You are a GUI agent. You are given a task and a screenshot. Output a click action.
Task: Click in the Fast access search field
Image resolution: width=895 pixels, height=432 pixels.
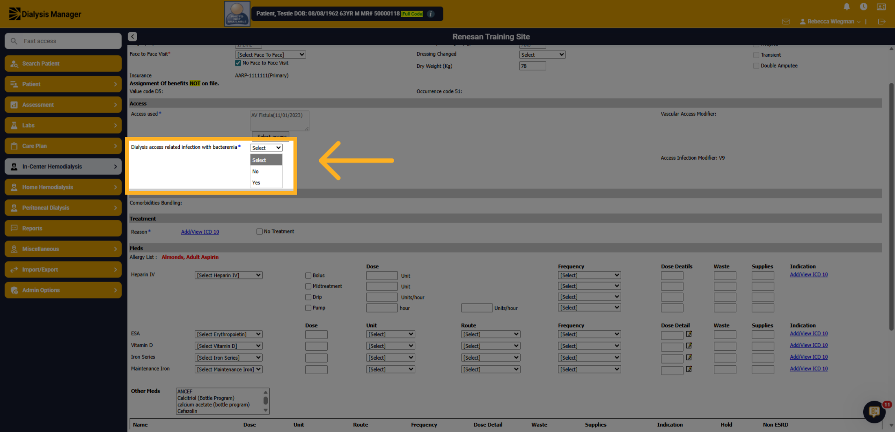click(x=63, y=41)
